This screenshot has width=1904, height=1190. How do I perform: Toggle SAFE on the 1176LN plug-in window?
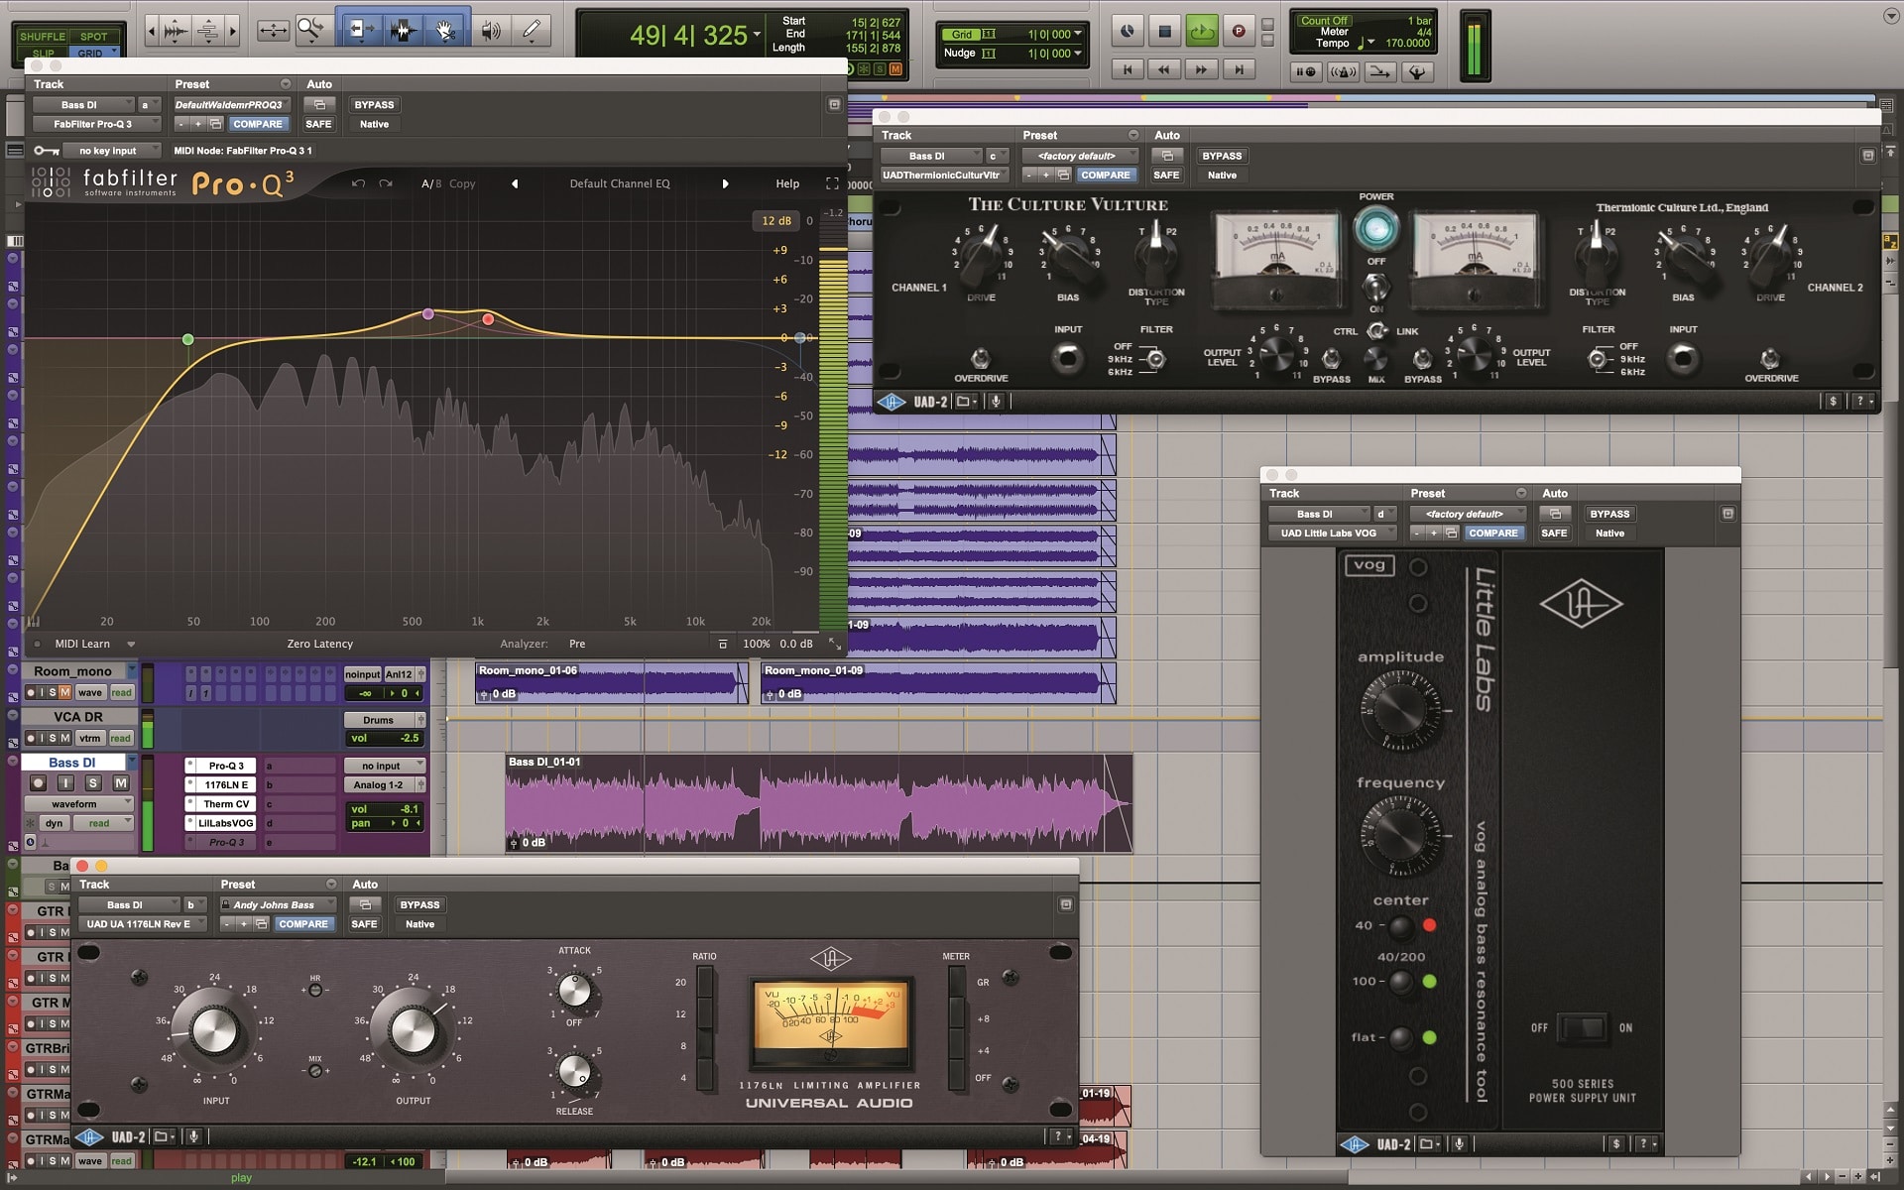click(364, 924)
